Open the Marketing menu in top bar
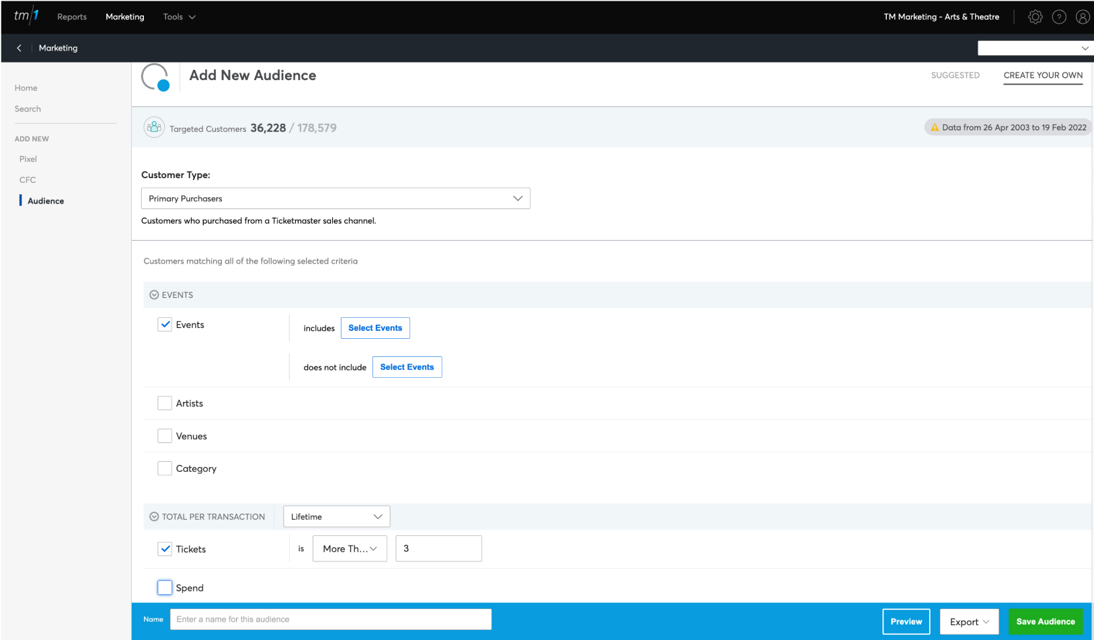 point(125,17)
